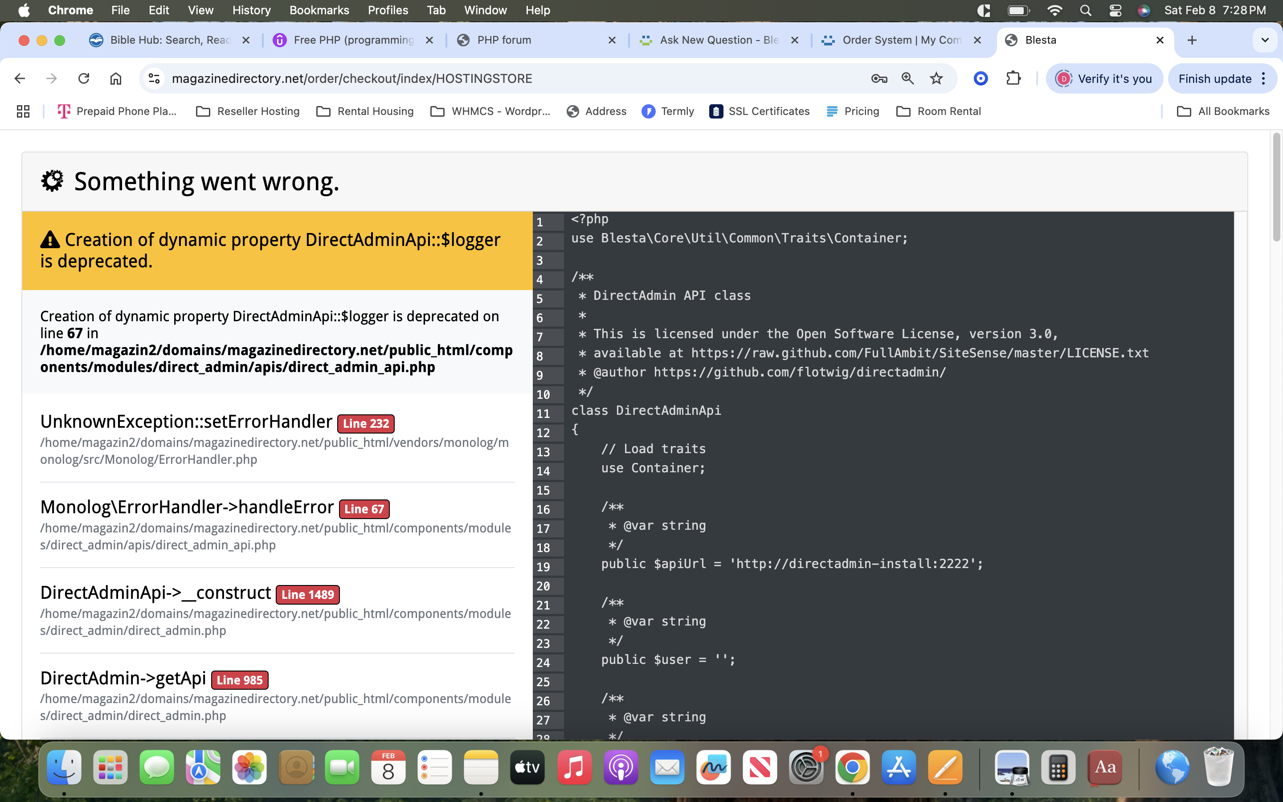Open the Bookmarks menu
This screenshot has height=802, width=1283.
click(319, 10)
